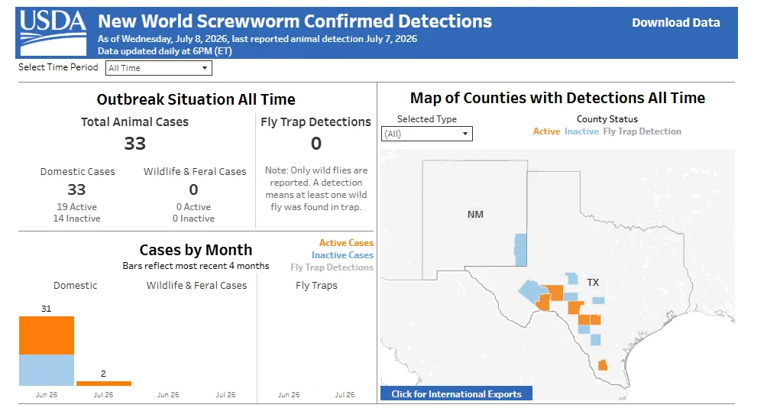The width and height of the screenshot is (780, 408).
Task: Click the Jul 26 domestic cases bar
Action: 104,383
